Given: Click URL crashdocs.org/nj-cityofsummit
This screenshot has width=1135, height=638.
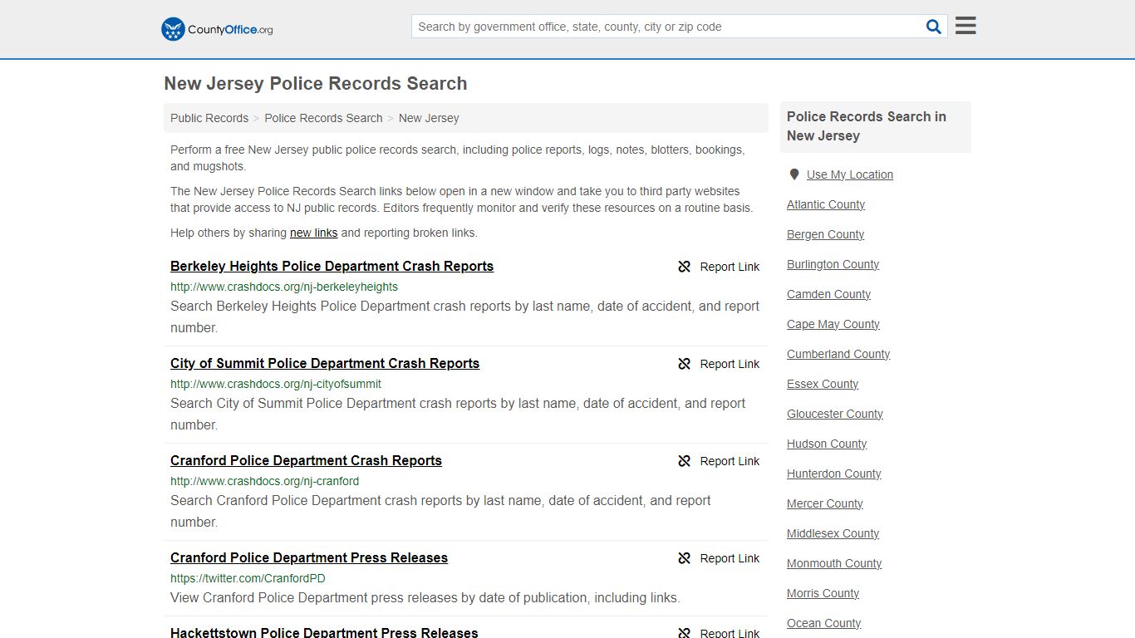Looking at the screenshot, I should point(276,384).
